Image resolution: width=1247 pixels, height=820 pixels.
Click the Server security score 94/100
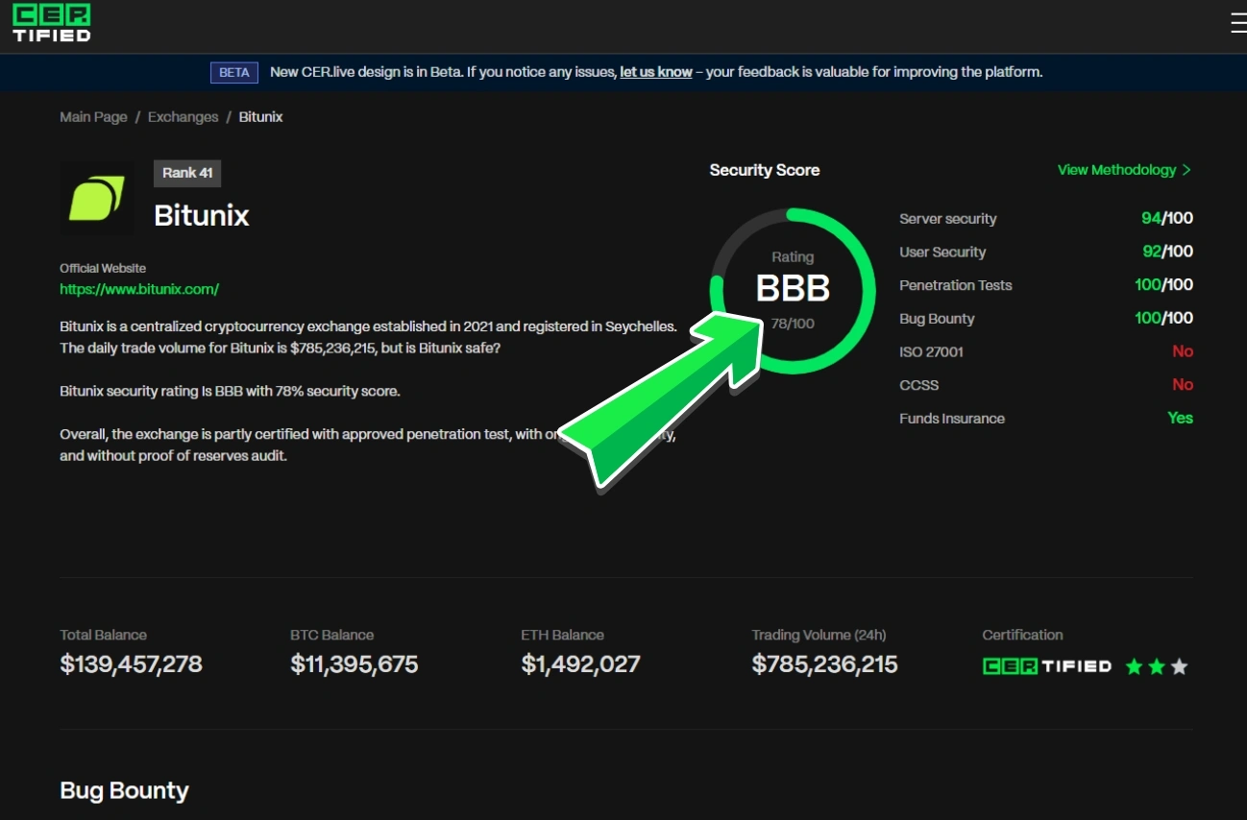point(1167,219)
